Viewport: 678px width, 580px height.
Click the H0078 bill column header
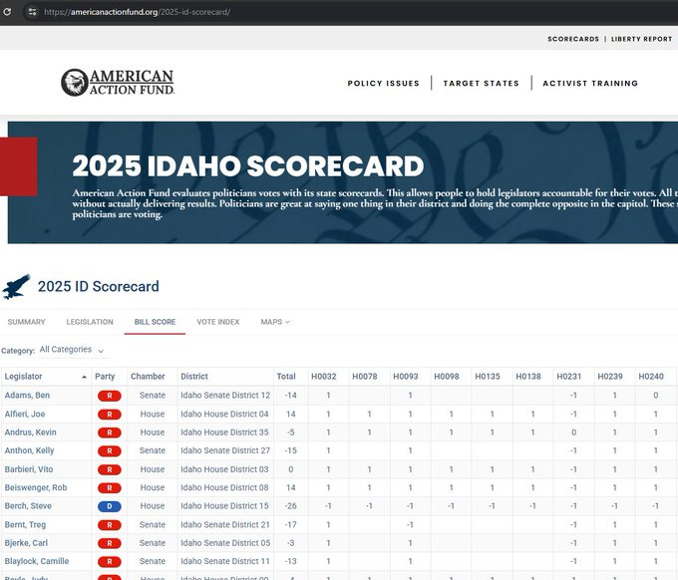365,377
